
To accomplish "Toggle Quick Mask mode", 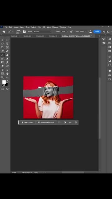I will click(2, 89).
